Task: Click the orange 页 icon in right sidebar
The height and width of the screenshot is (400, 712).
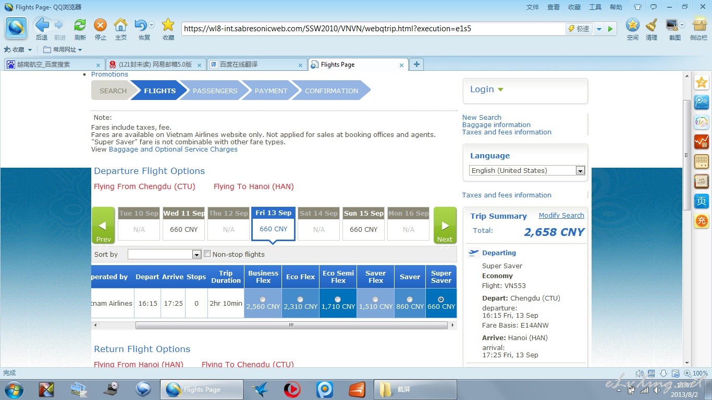Action: [702, 201]
